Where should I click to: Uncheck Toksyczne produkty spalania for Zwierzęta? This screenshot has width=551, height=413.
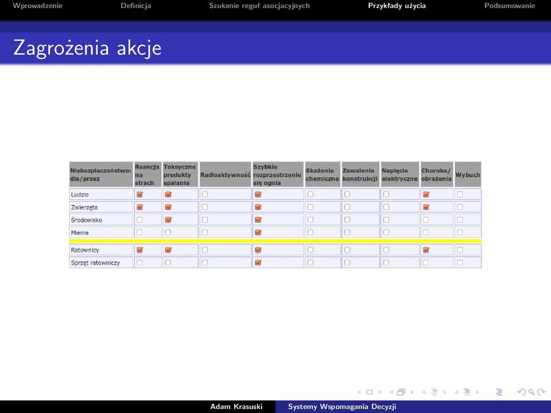168,207
